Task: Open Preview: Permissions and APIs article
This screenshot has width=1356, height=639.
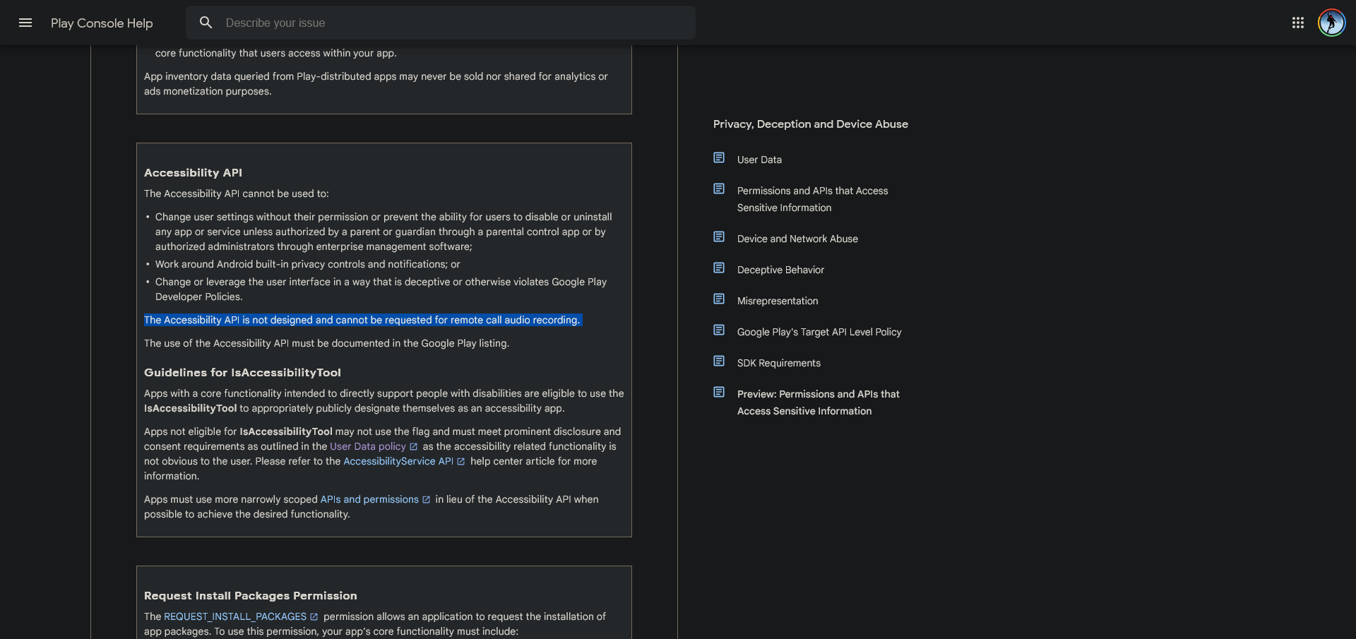Action: coord(818,402)
